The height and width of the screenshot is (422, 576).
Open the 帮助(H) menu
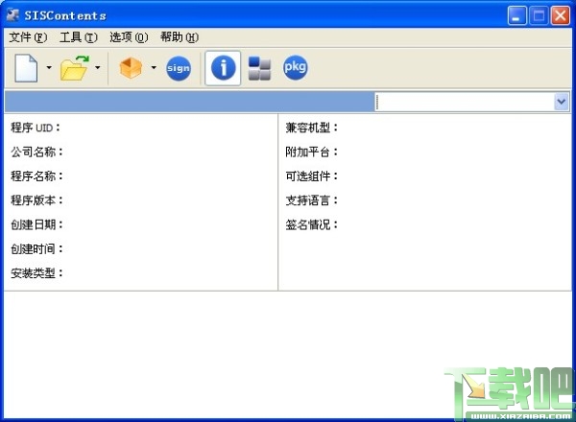[x=180, y=37]
